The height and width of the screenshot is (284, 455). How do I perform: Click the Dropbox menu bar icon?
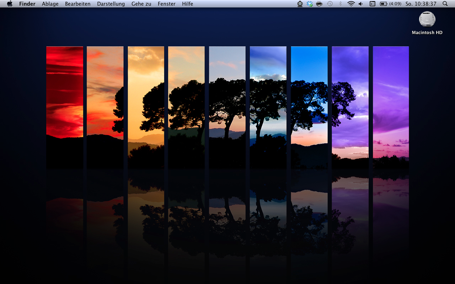pos(310,4)
